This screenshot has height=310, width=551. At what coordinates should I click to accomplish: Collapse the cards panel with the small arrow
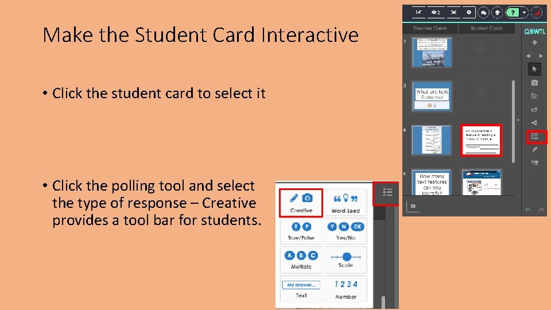(518, 120)
